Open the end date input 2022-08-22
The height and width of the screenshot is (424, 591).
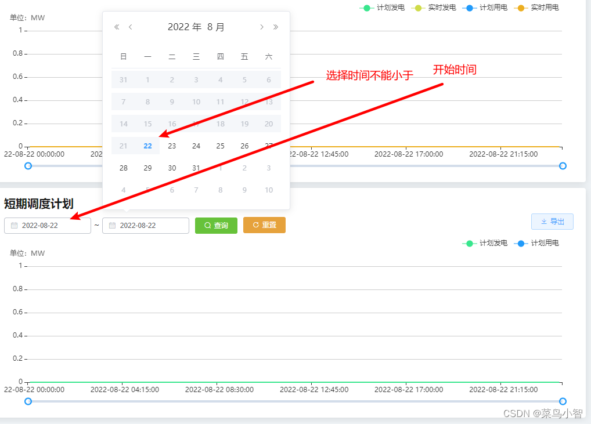146,226
